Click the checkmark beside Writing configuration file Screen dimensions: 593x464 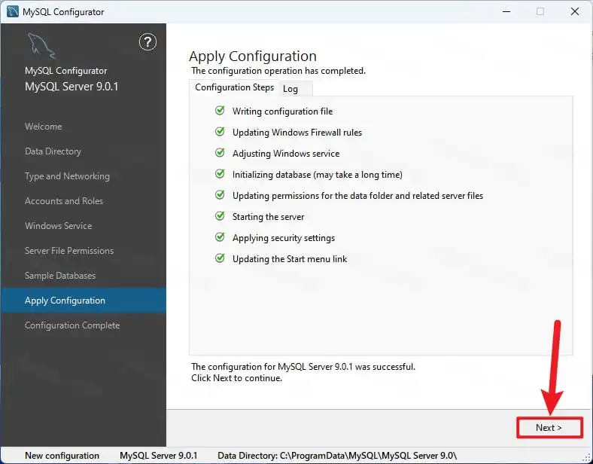tap(220, 111)
